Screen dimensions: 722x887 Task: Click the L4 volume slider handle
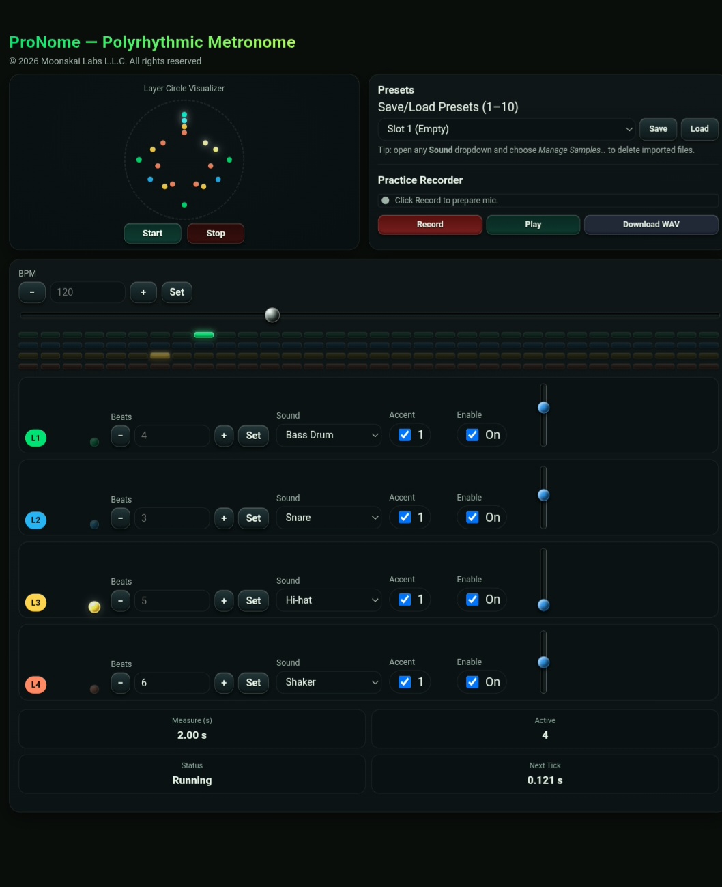[x=544, y=662]
